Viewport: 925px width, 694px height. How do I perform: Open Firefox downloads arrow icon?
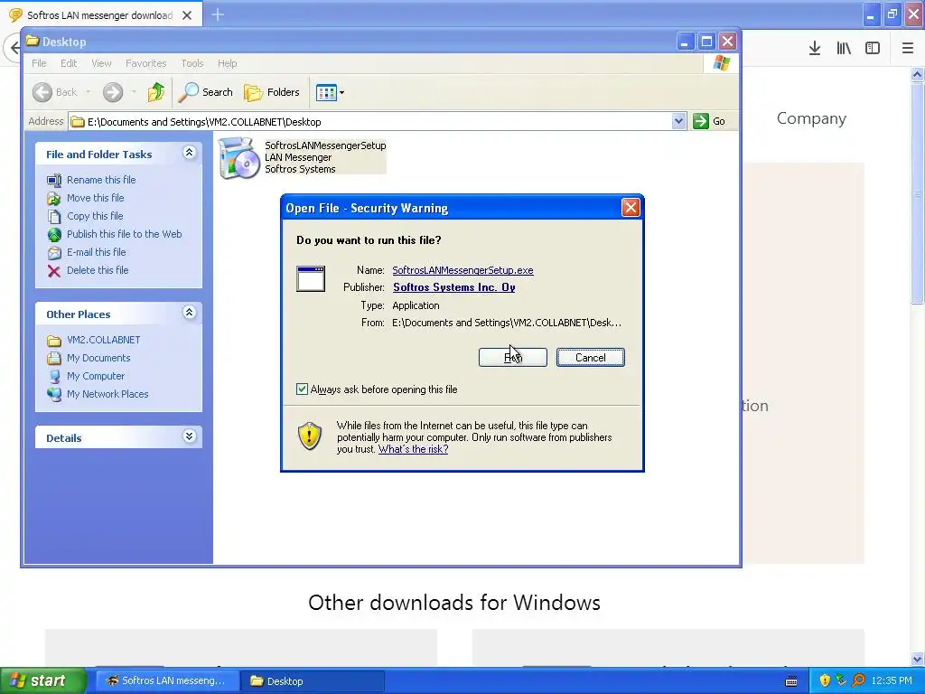pos(815,49)
